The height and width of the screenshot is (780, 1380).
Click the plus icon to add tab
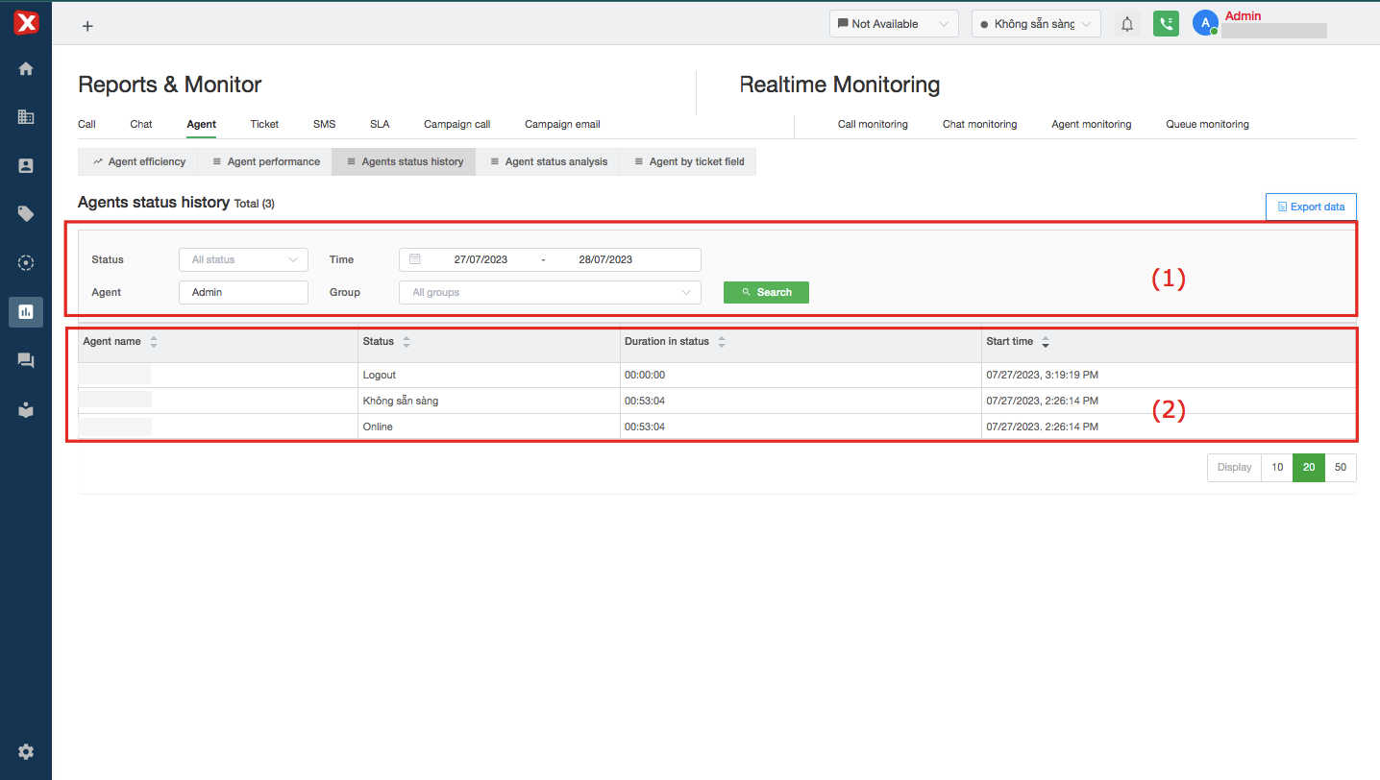[87, 26]
